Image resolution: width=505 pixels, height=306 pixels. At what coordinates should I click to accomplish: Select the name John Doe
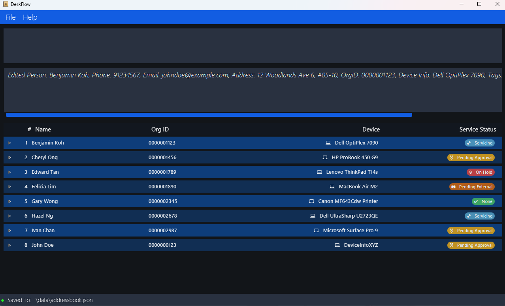43,245
